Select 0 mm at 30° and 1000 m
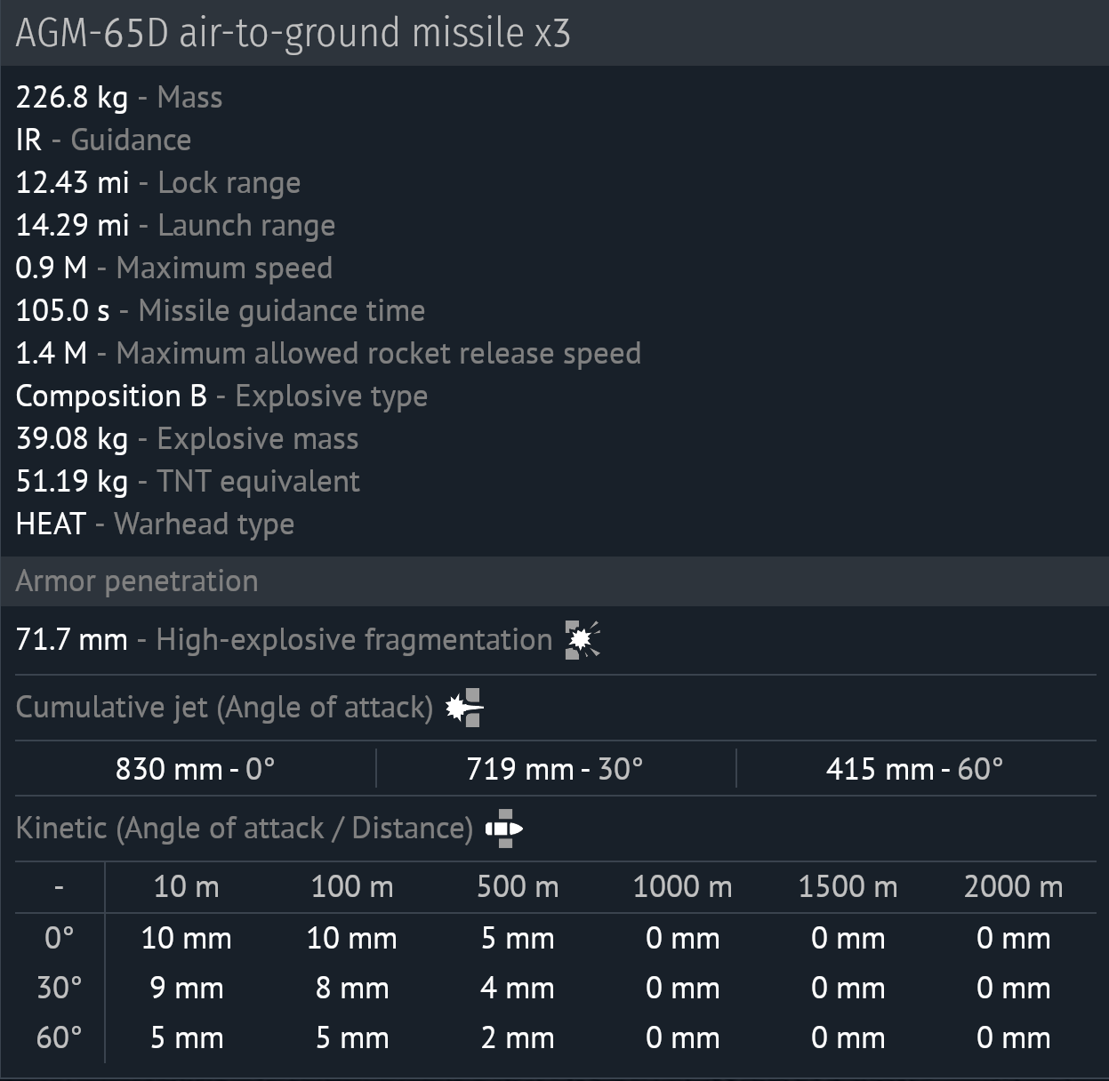The height and width of the screenshot is (1081, 1109). 682,988
